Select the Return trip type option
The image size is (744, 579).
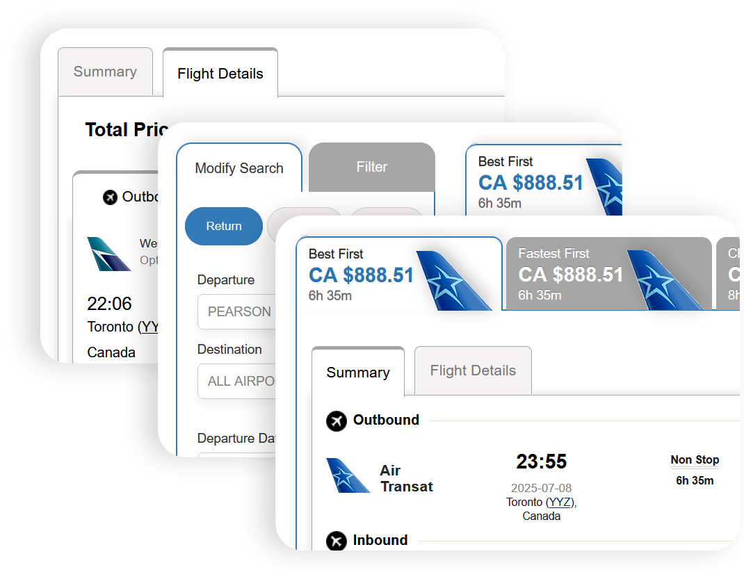223,226
